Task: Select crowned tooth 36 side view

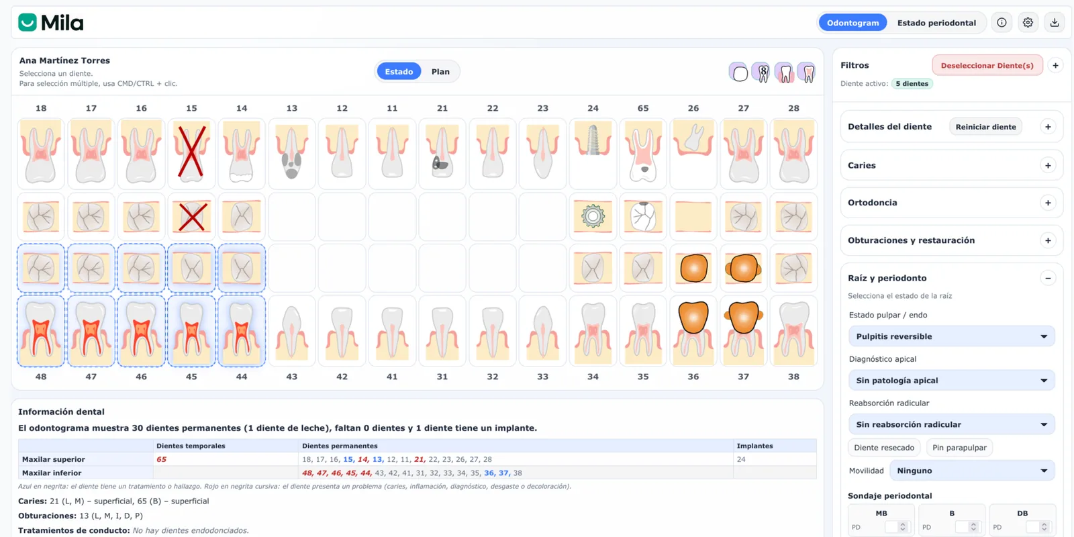Action: pos(693,331)
